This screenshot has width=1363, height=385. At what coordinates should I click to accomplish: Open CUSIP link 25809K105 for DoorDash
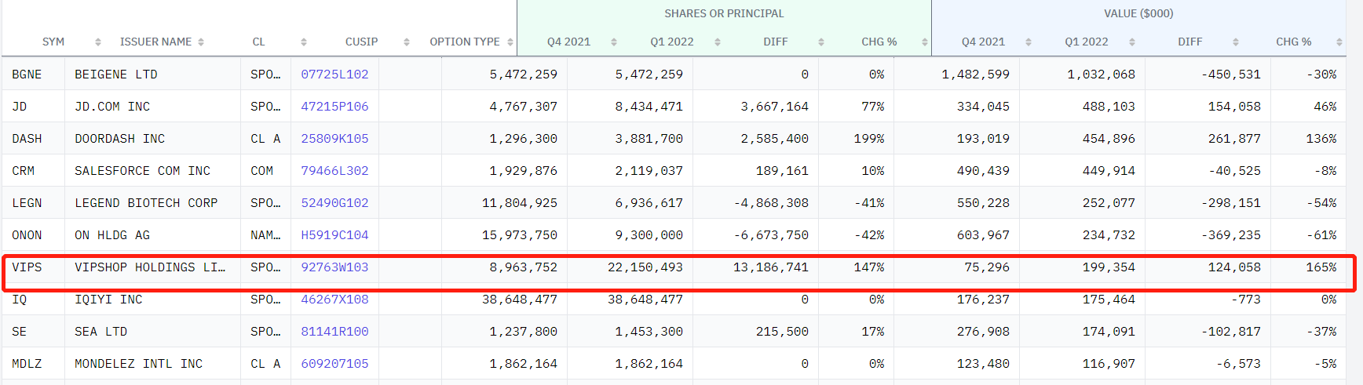tap(334, 139)
